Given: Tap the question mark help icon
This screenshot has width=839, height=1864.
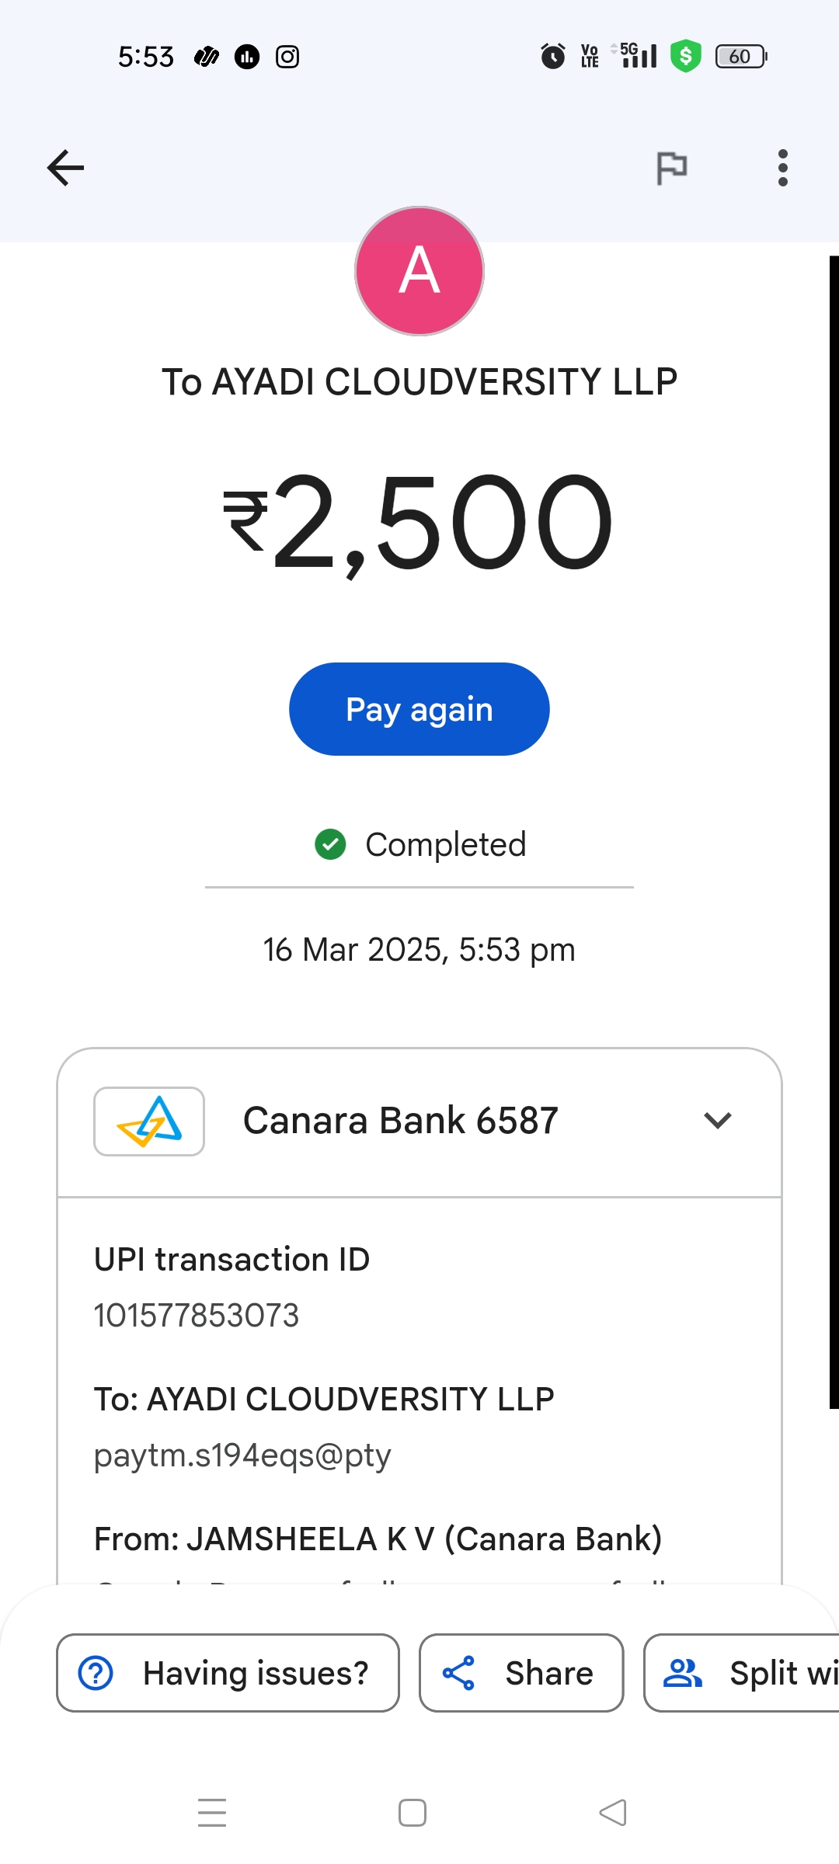Looking at the screenshot, I should pos(96,1673).
